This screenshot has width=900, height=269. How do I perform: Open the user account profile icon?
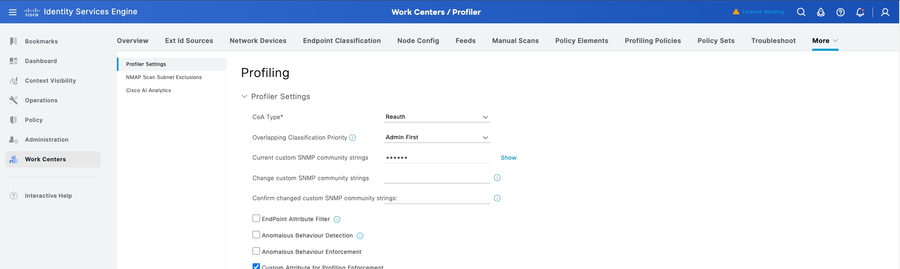click(x=885, y=12)
